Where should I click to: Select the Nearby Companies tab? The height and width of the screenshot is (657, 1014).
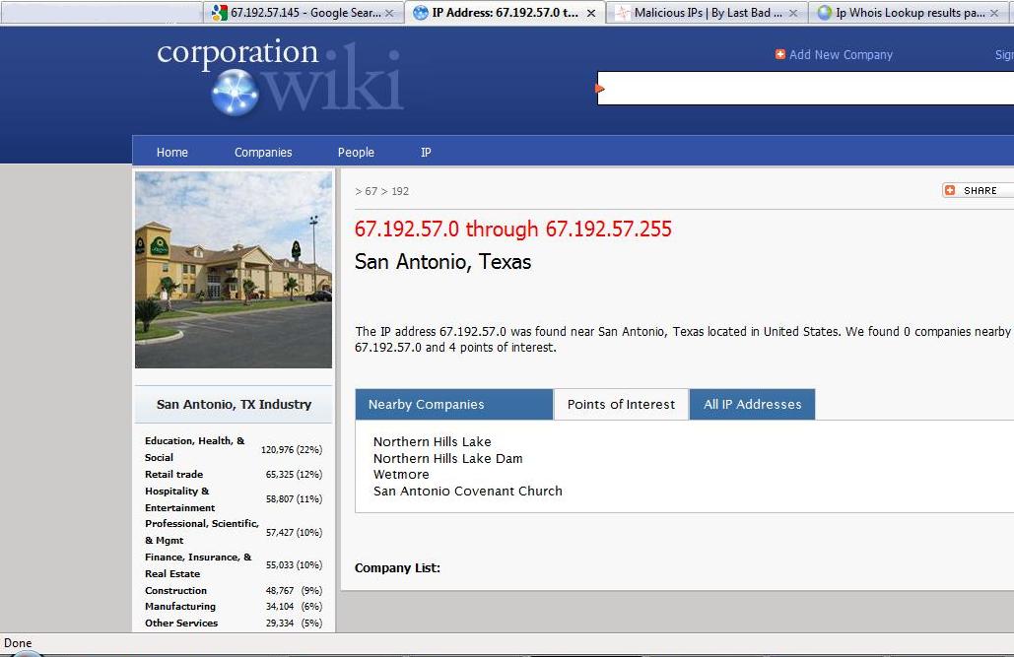[454, 404]
